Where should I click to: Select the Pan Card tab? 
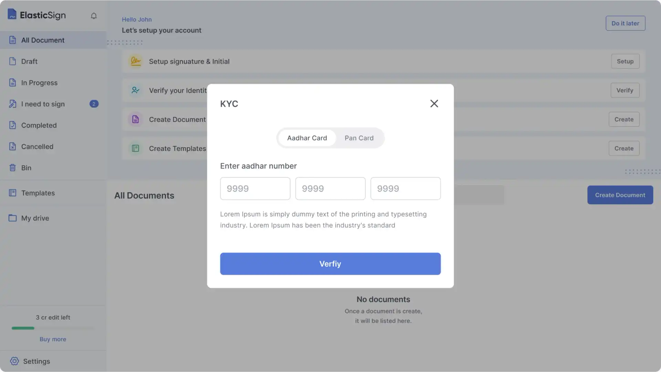point(359,137)
